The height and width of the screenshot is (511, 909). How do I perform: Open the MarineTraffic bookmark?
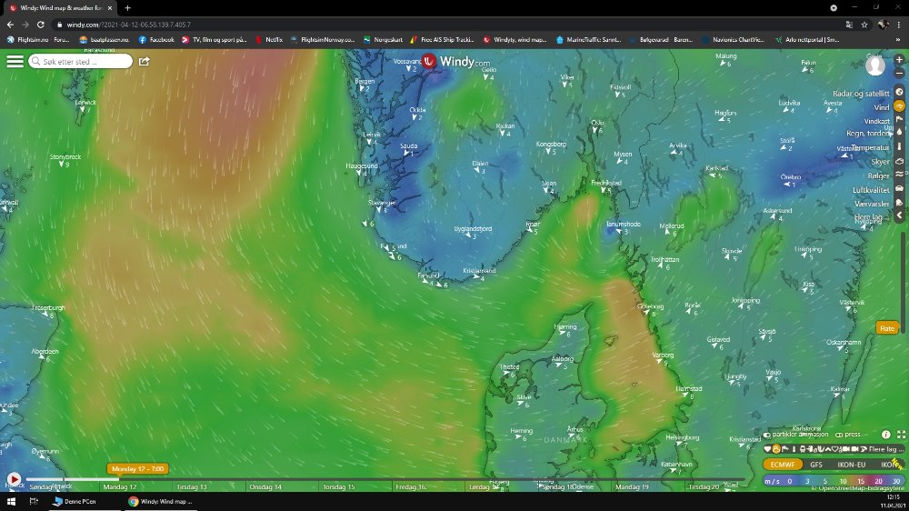pos(588,40)
